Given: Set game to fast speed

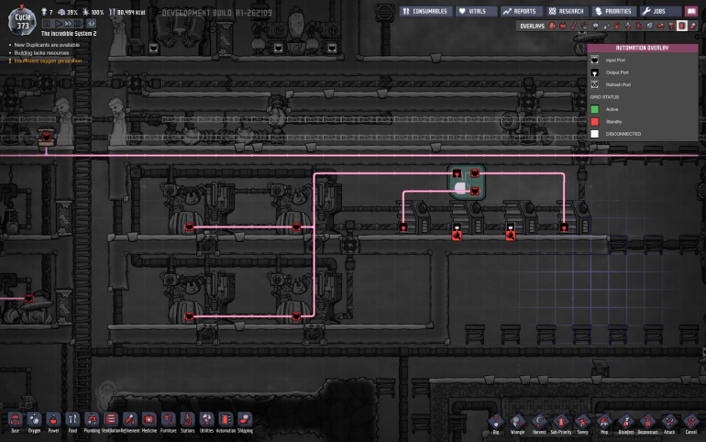Looking at the screenshot, I should 68,24.
